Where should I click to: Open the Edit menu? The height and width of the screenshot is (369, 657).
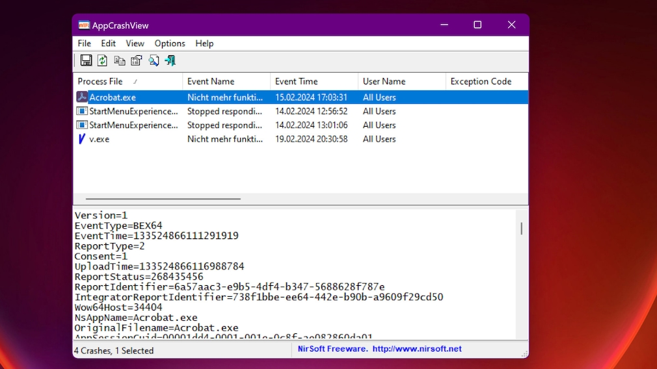[108, 44]
